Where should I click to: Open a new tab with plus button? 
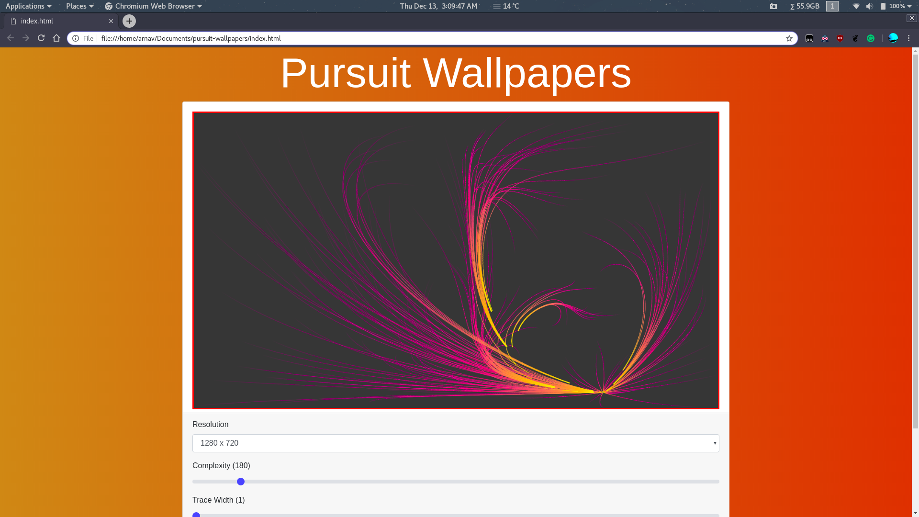pos(129,21)
